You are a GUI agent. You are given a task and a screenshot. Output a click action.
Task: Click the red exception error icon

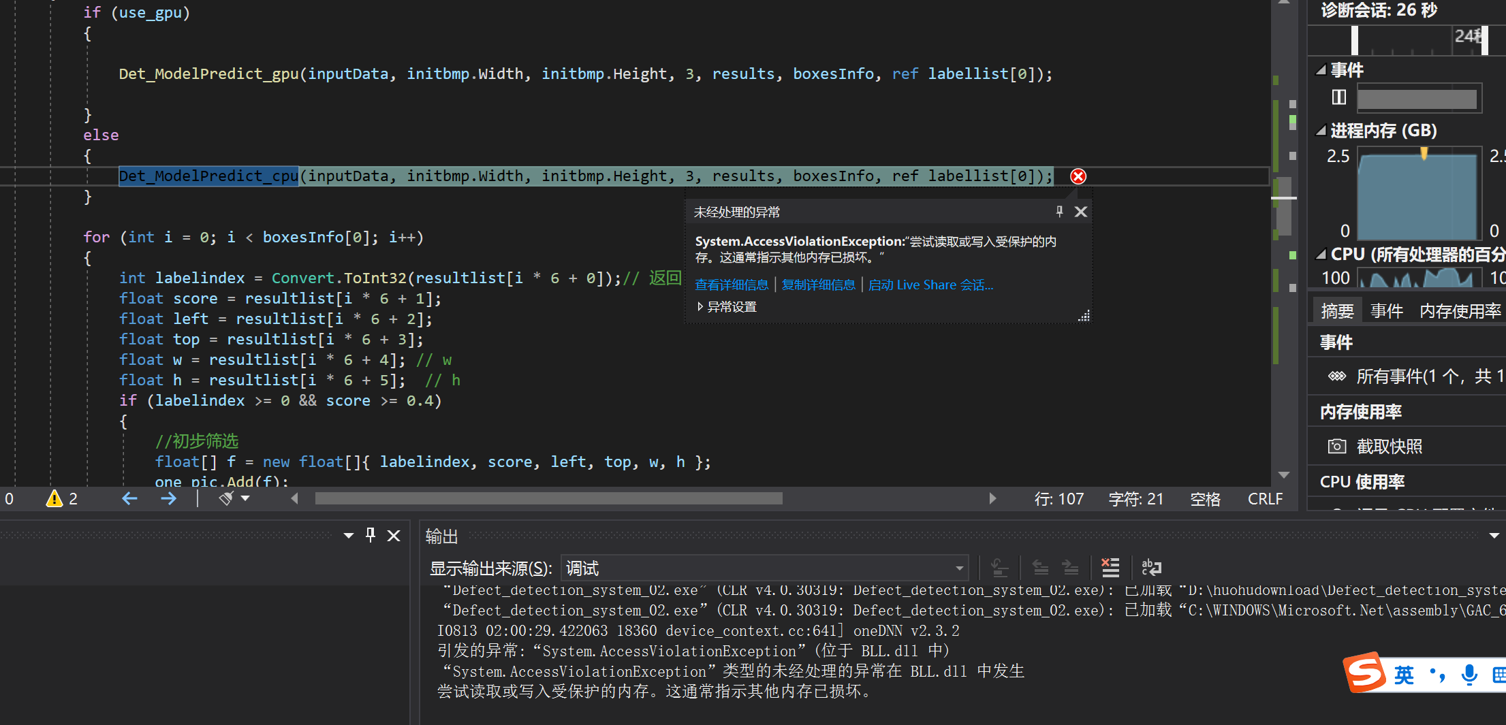(x=1078, y=176)
